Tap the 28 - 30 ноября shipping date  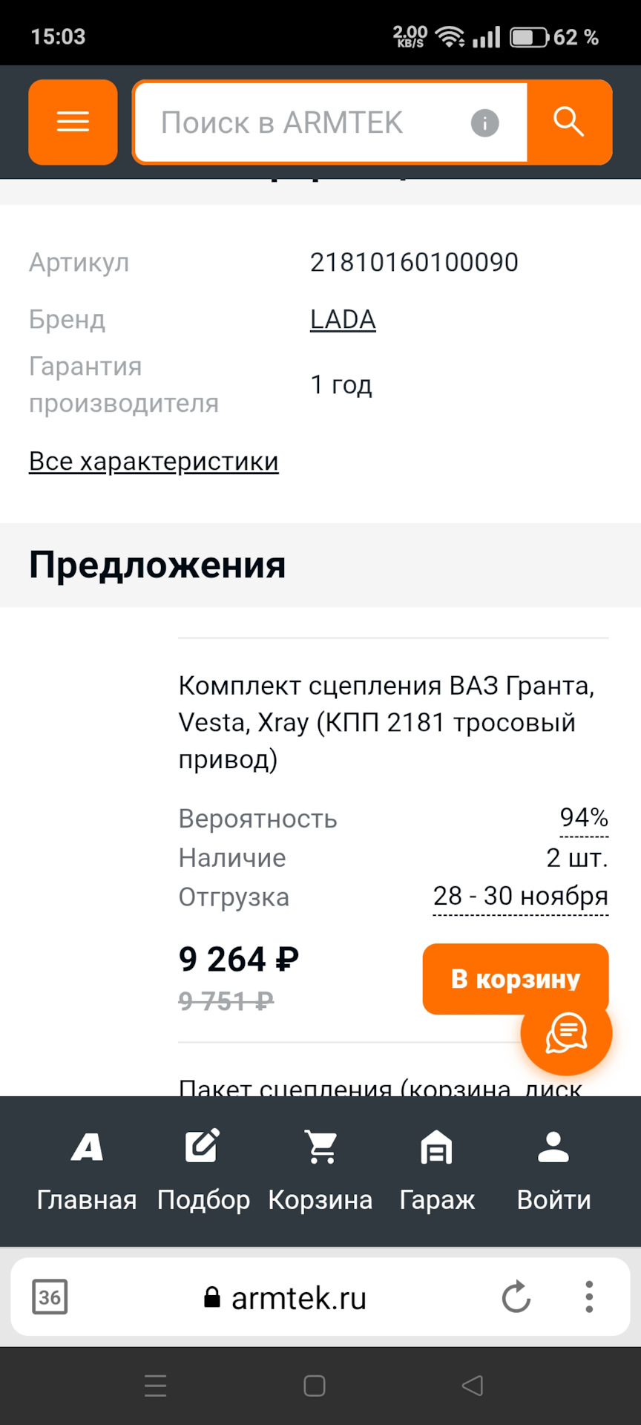pos(520,896)
